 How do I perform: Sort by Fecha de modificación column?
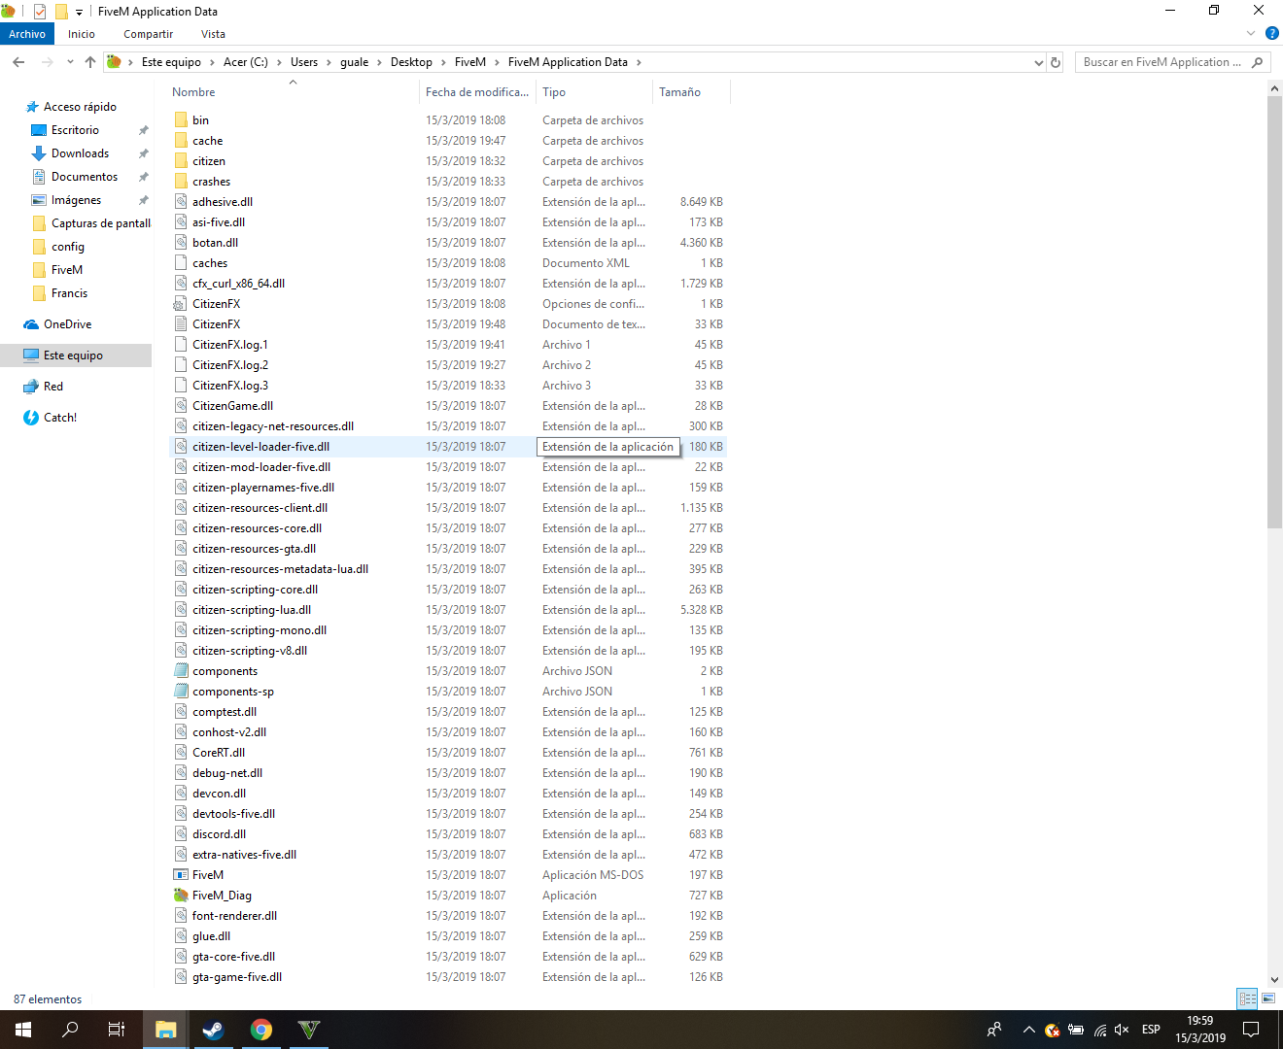[x=477, y=92]
